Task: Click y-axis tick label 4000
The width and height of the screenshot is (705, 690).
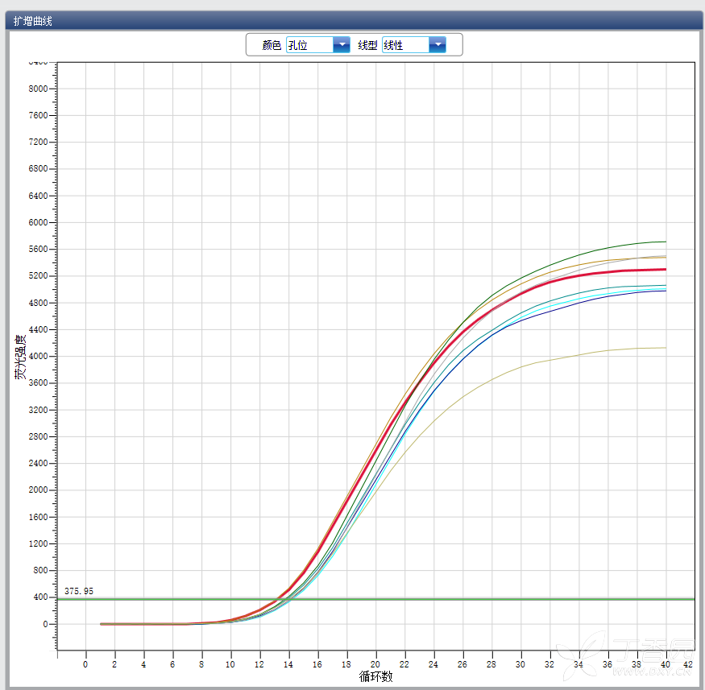Action: click(38, 357)
